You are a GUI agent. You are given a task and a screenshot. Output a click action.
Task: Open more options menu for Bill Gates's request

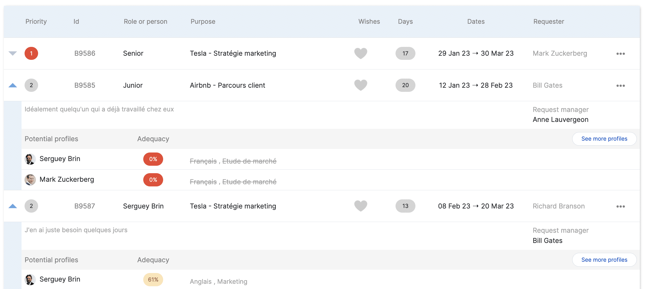621,86
